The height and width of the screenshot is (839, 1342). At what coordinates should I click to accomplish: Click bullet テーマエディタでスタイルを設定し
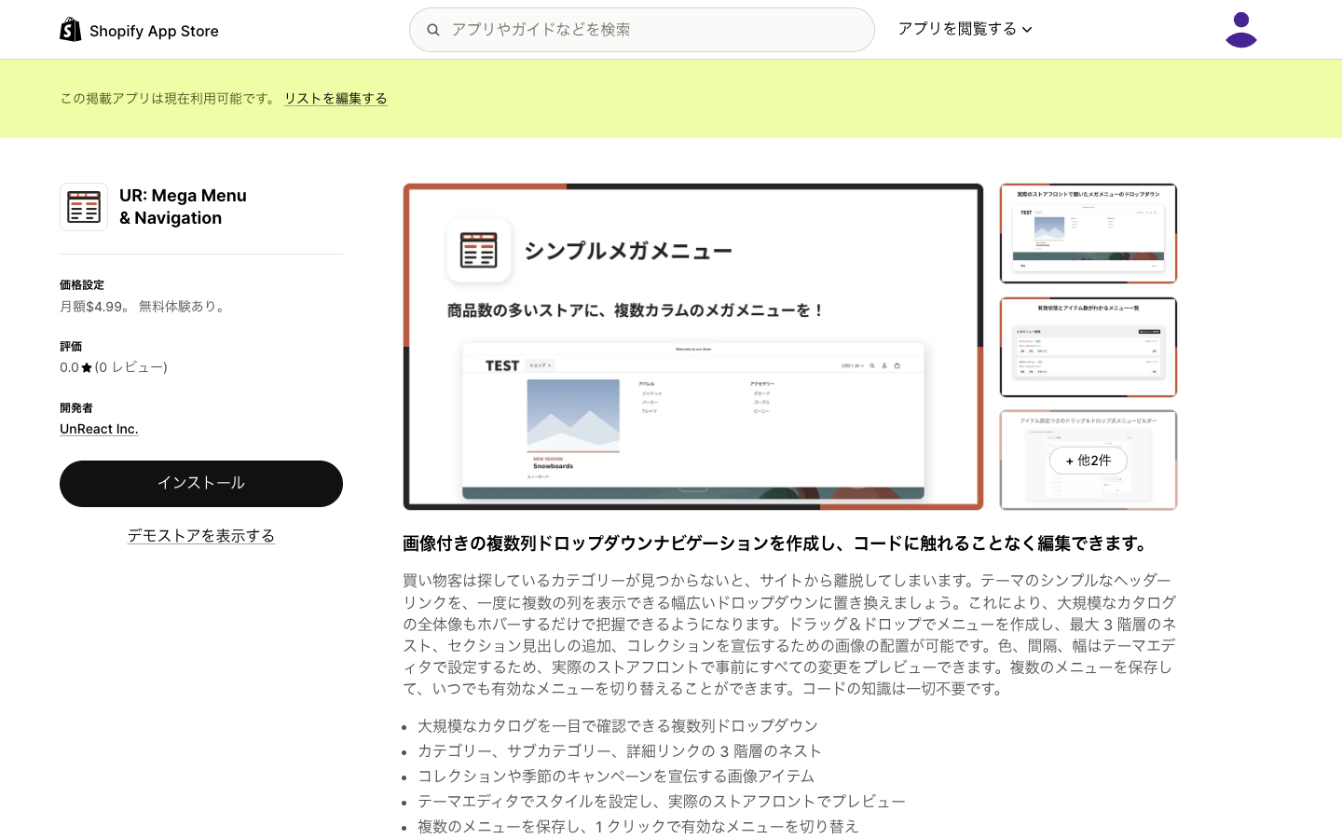pos(662,801)
